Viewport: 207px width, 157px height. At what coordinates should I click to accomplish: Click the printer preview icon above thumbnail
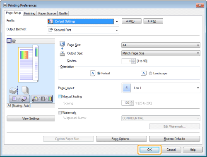point(14,41)
